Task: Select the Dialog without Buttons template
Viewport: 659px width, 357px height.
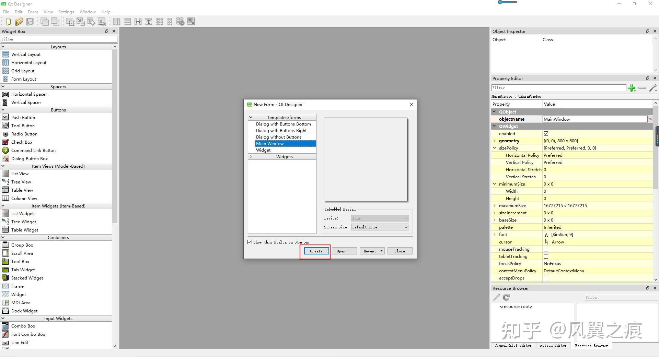Action: (x=278, y=137)
